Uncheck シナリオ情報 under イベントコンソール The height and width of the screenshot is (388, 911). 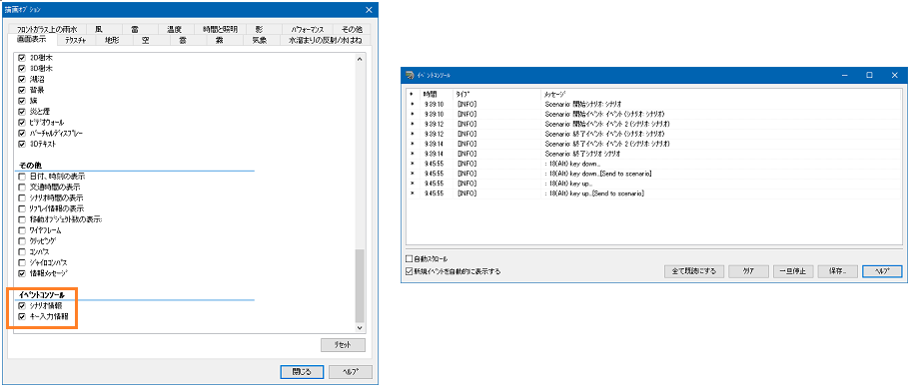[22, 305]
